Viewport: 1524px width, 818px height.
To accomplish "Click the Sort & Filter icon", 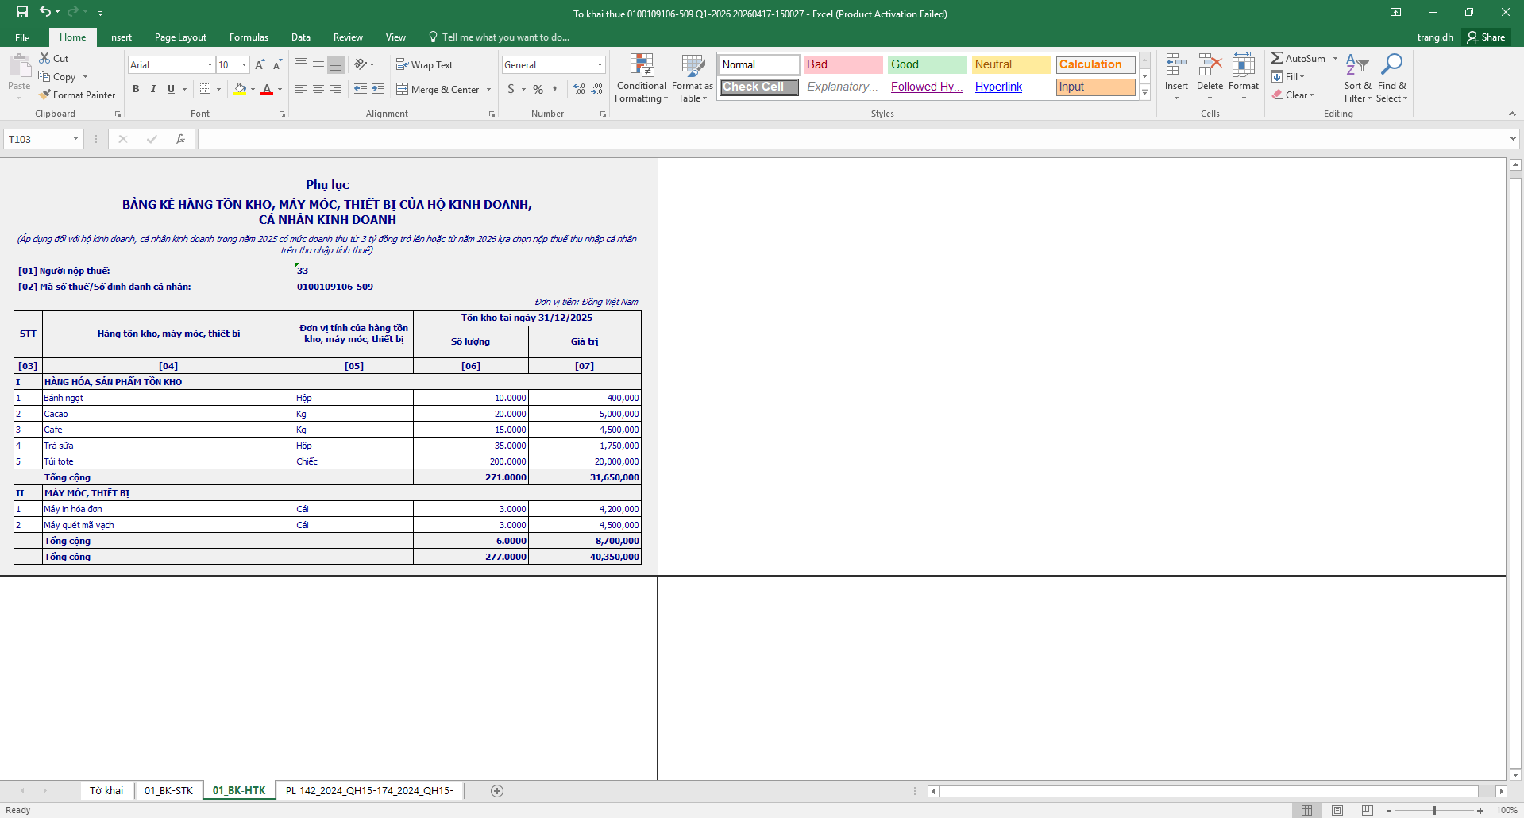I will pos(1357,79).
